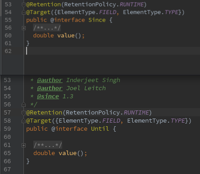Place cursor on Since interface name
Screen dimensions: 200x174
(x=97, y=20)
